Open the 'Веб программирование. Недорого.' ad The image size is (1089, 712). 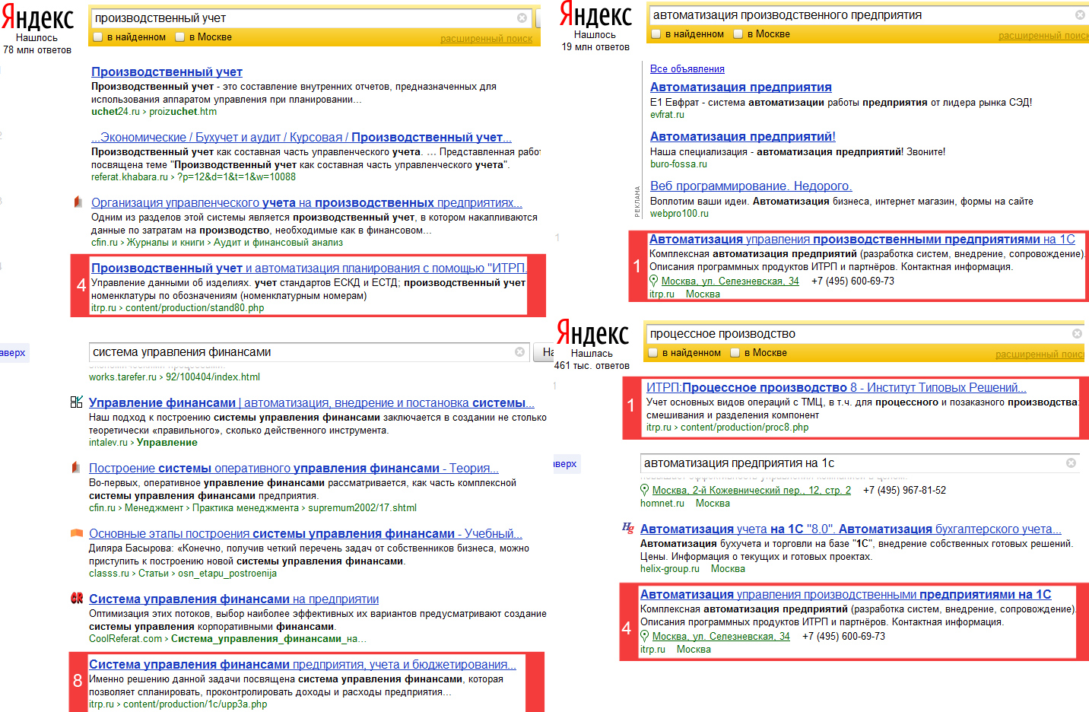pyautogui.click(x=751, y=186)
